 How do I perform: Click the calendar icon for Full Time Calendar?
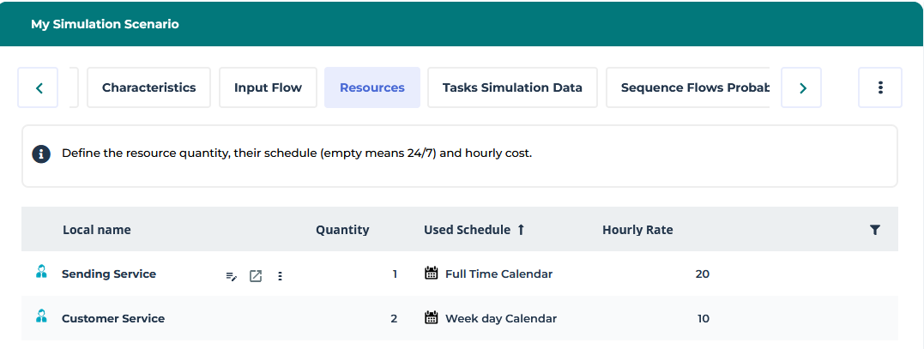[432, 274]
